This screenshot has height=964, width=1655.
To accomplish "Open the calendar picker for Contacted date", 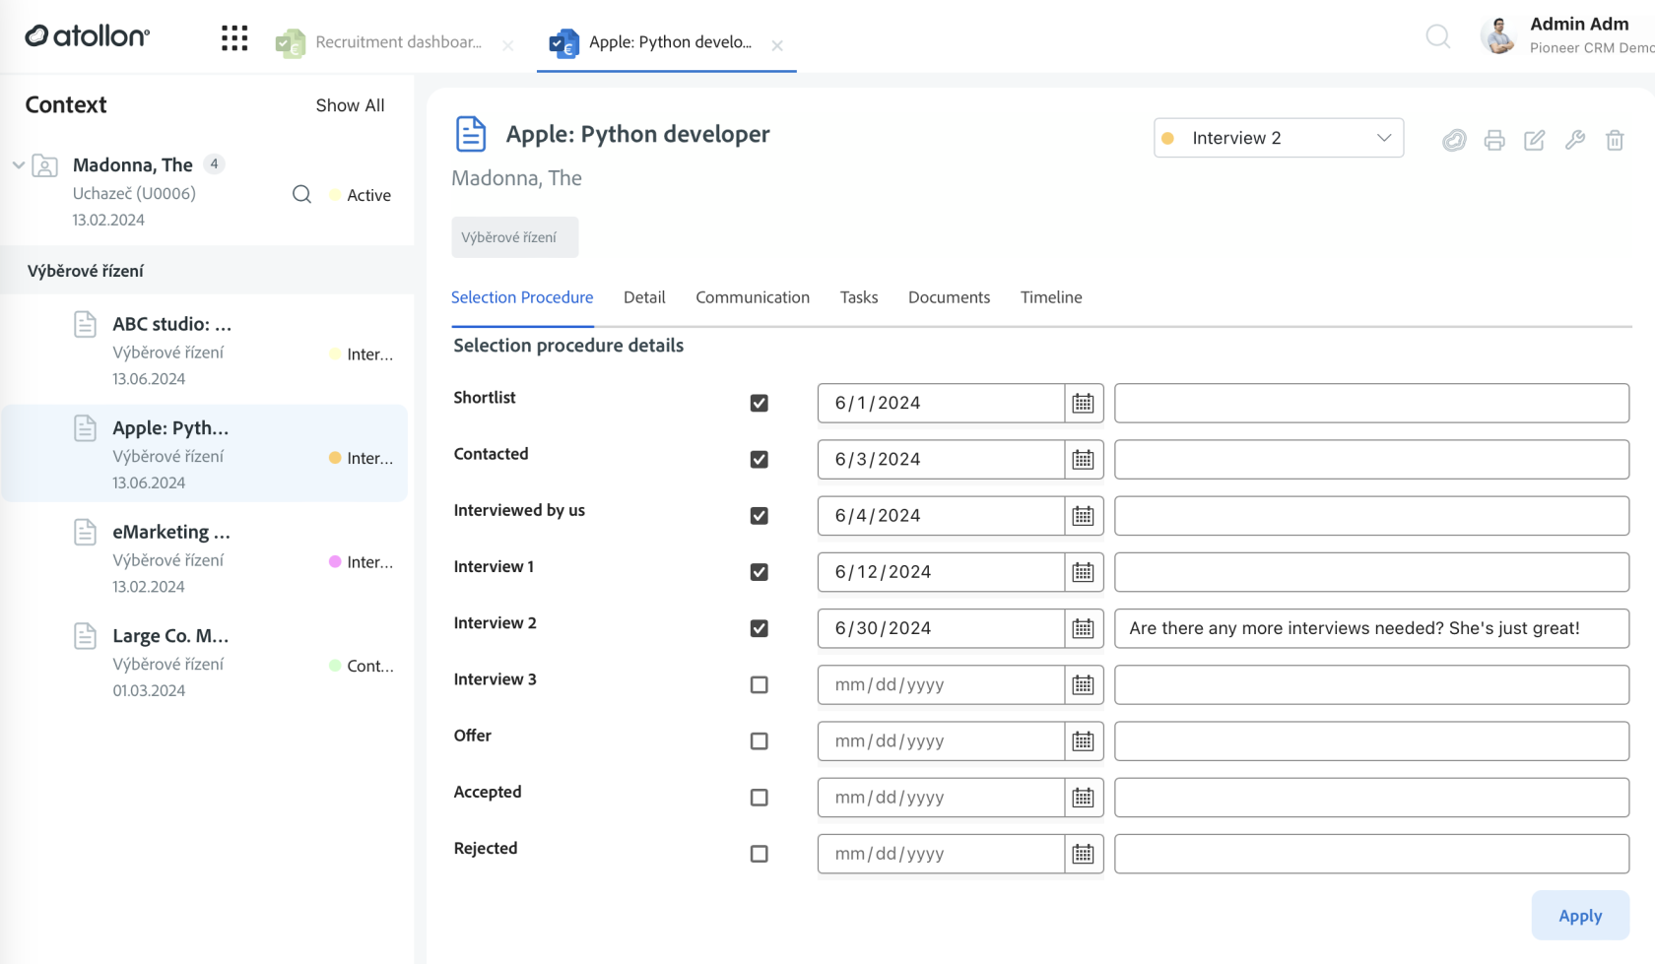I will [1083, 459].
